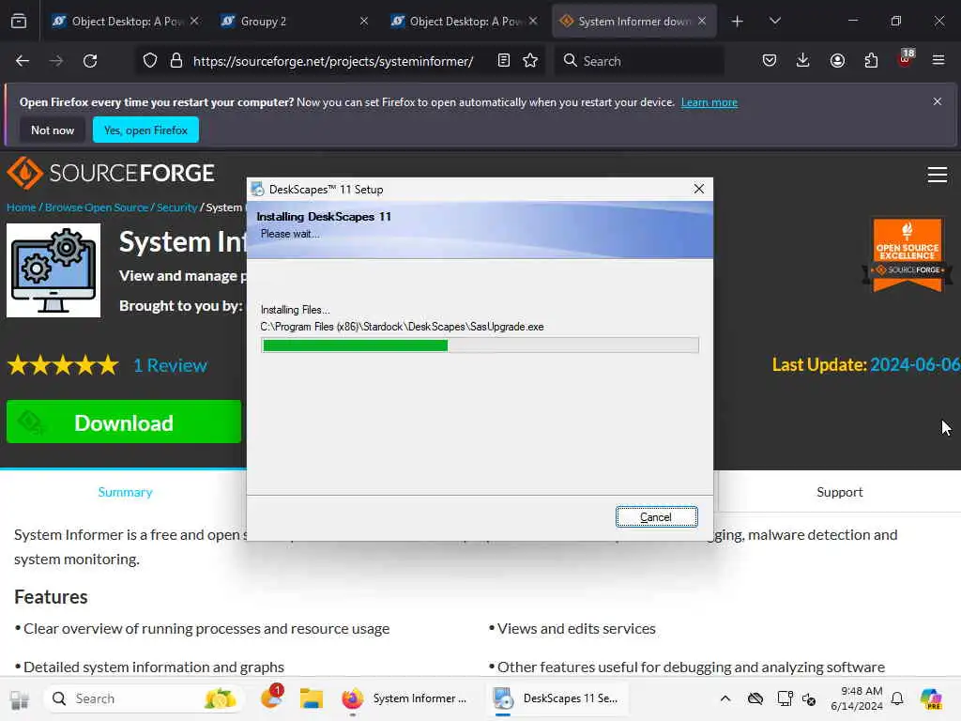This screenshot has height=721, width=961.
Task: Open Firefox account icon
Action: pos(837,61)
